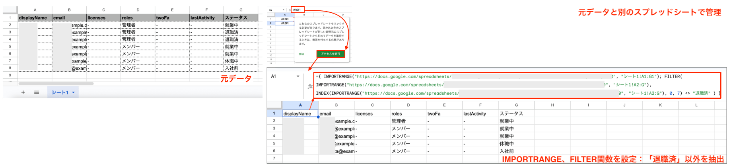The height and width of the screenshot is (168, 731).
Task: Select twoFa header cell in source sheet
Action: coord(172,18)
